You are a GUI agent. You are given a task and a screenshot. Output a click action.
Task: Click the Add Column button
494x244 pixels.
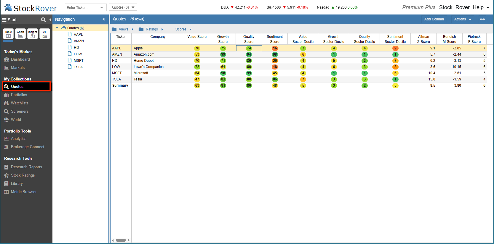(x=434, y=19)
